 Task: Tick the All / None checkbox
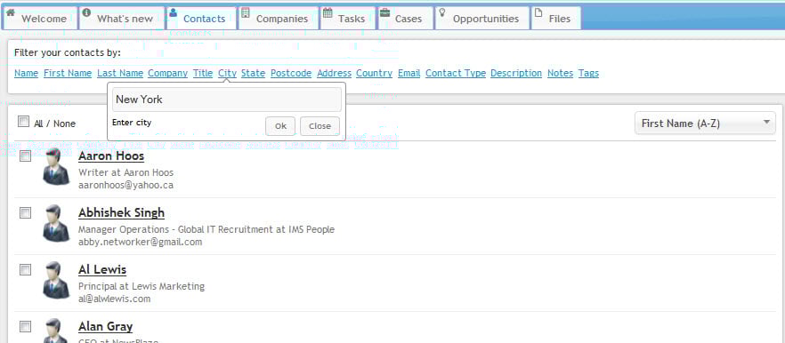pos(23,122)
